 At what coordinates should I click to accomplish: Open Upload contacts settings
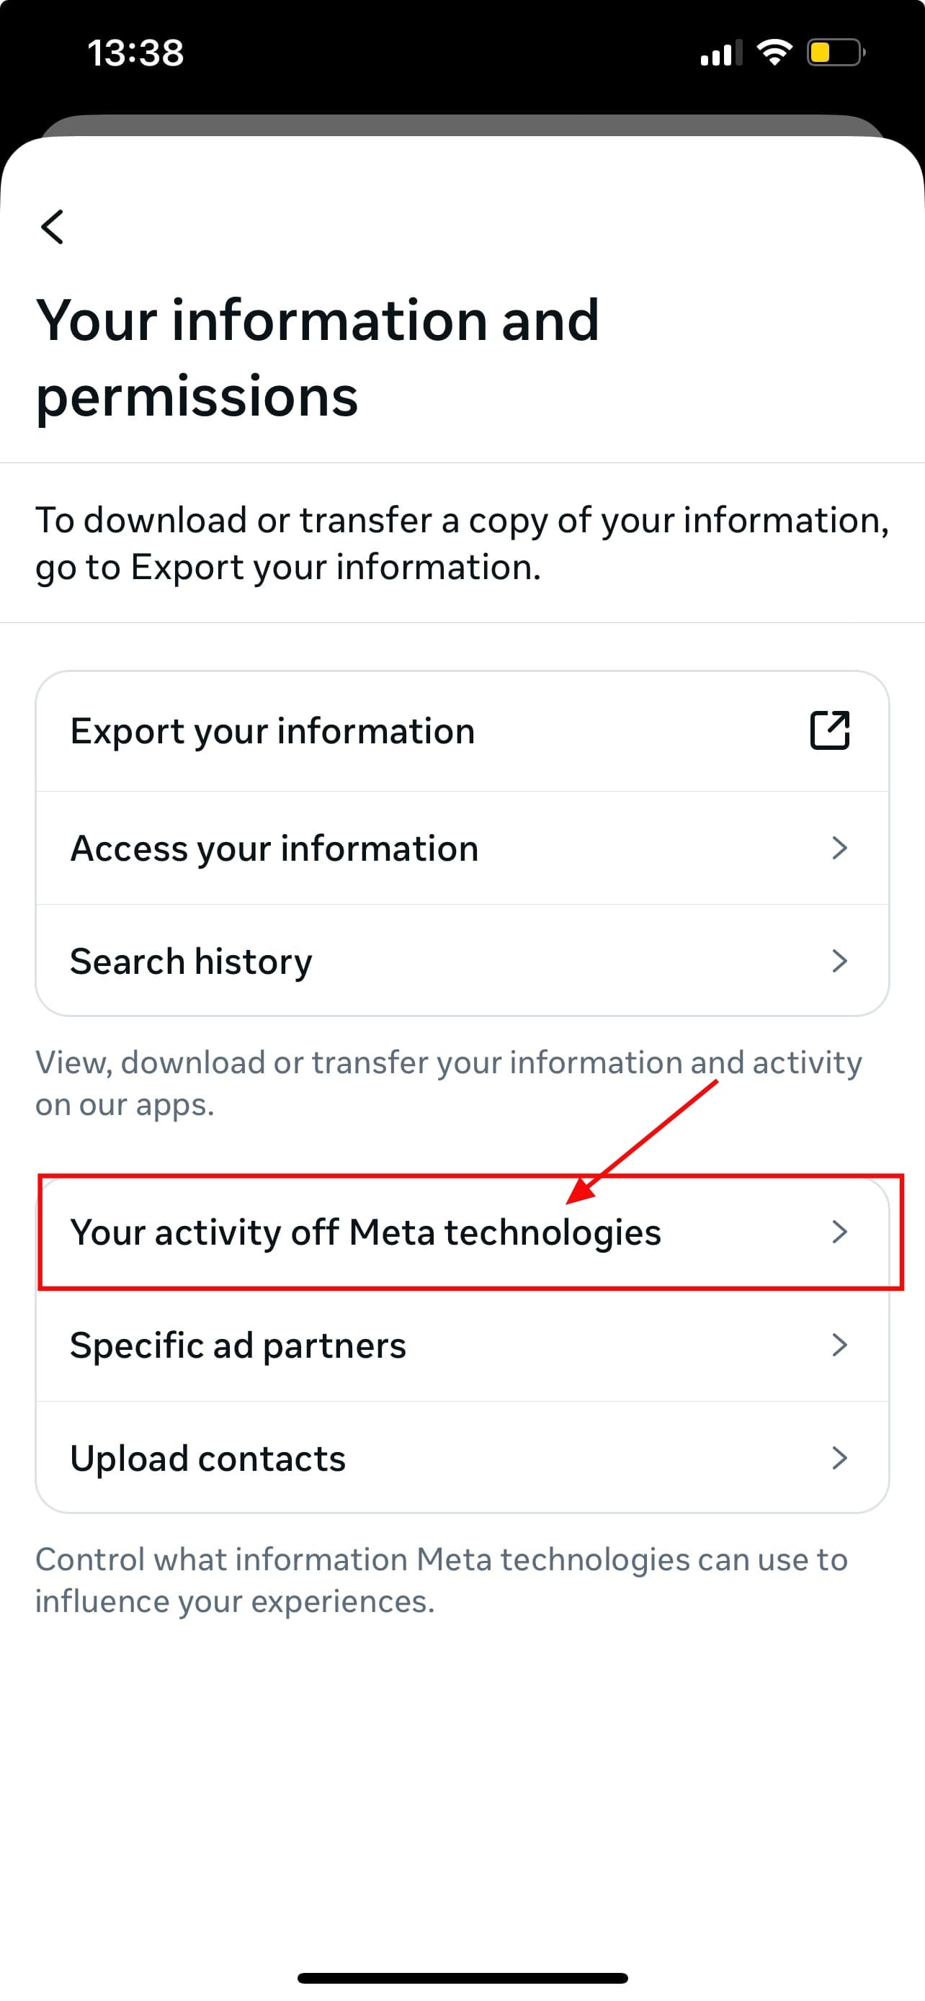click(207, 1458)
